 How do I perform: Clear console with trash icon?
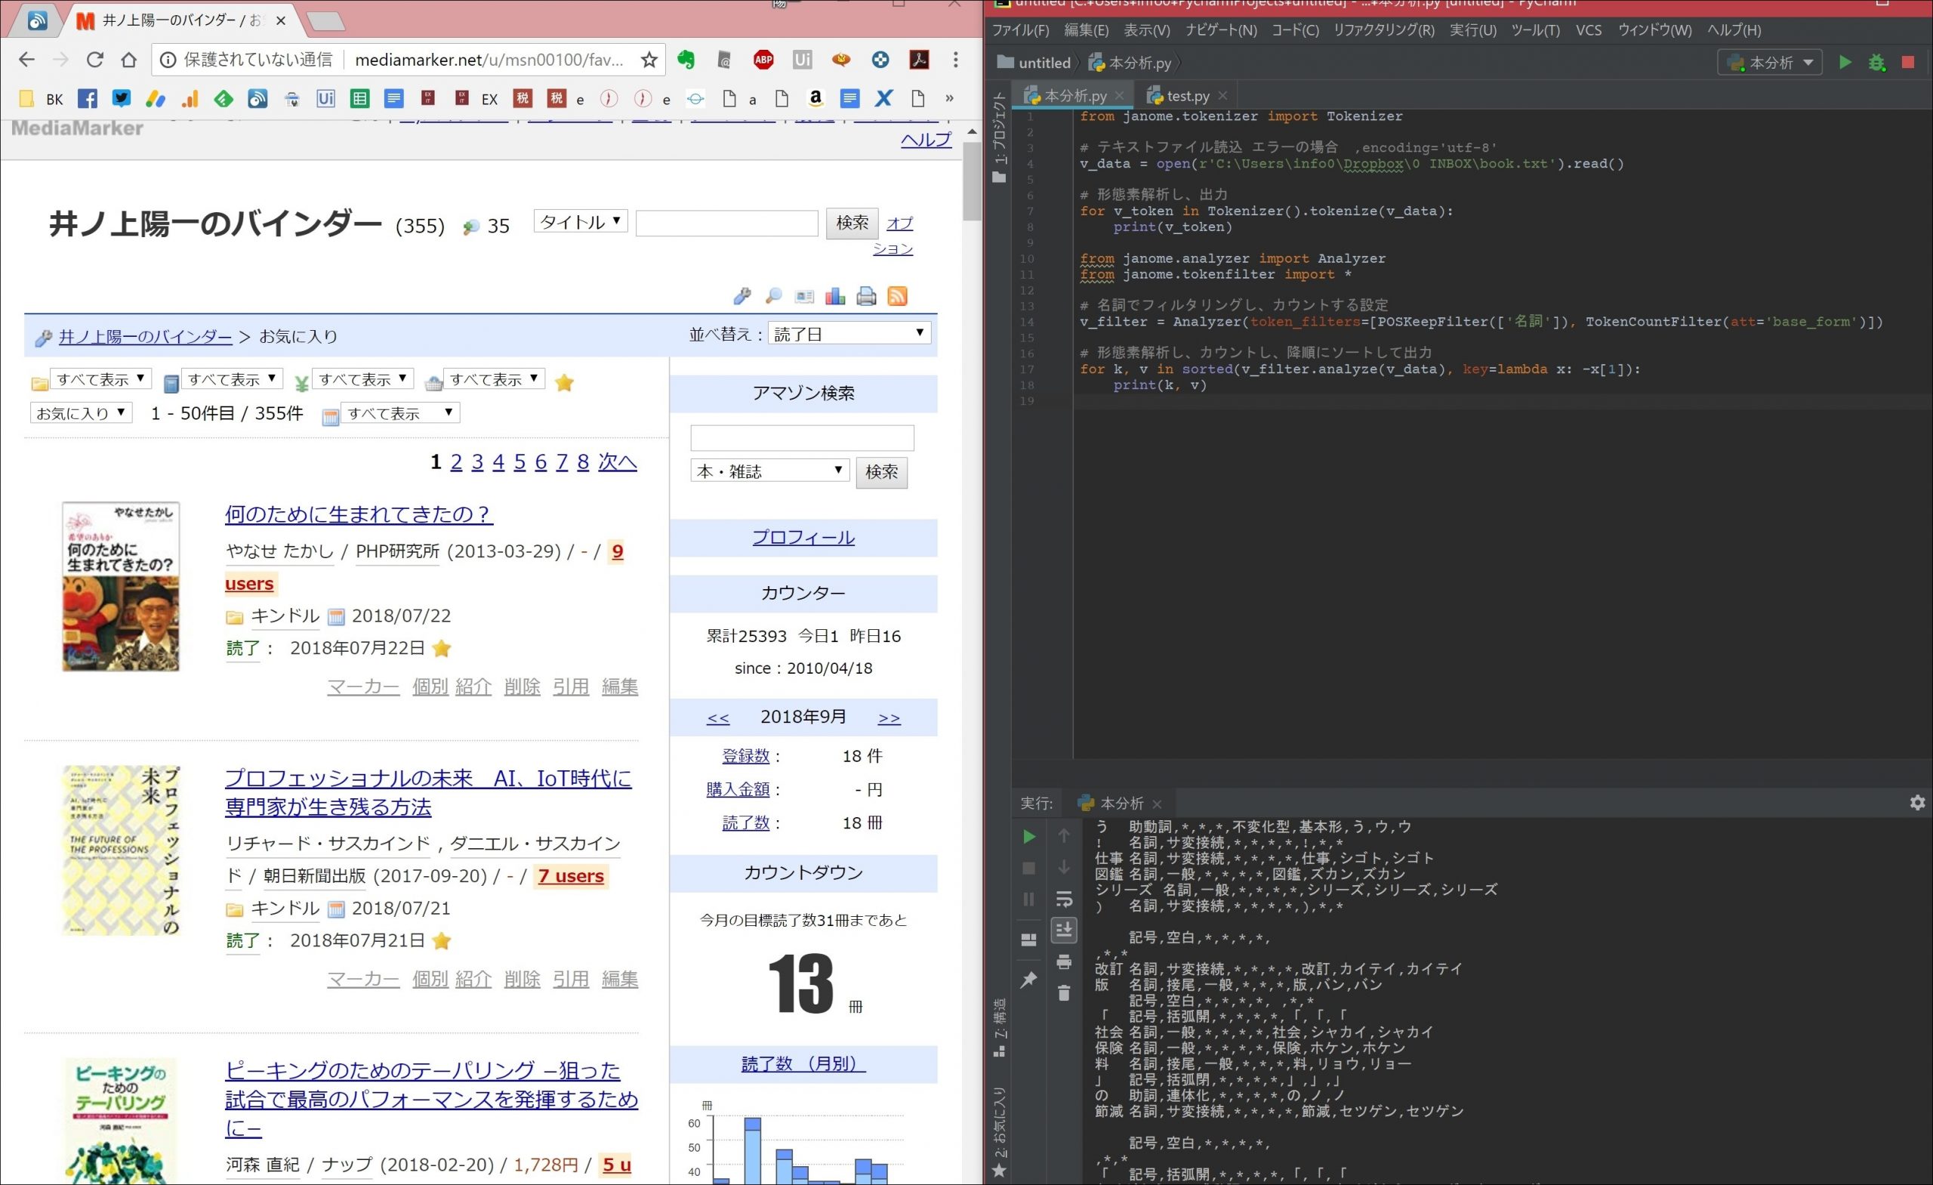1064,992
